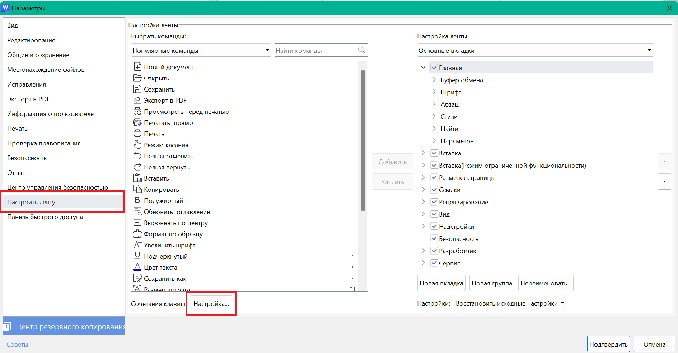Viewport: 678px width, 353px height.
Task: Toggle the Разработчик checkbox
Action: point(434,251)
